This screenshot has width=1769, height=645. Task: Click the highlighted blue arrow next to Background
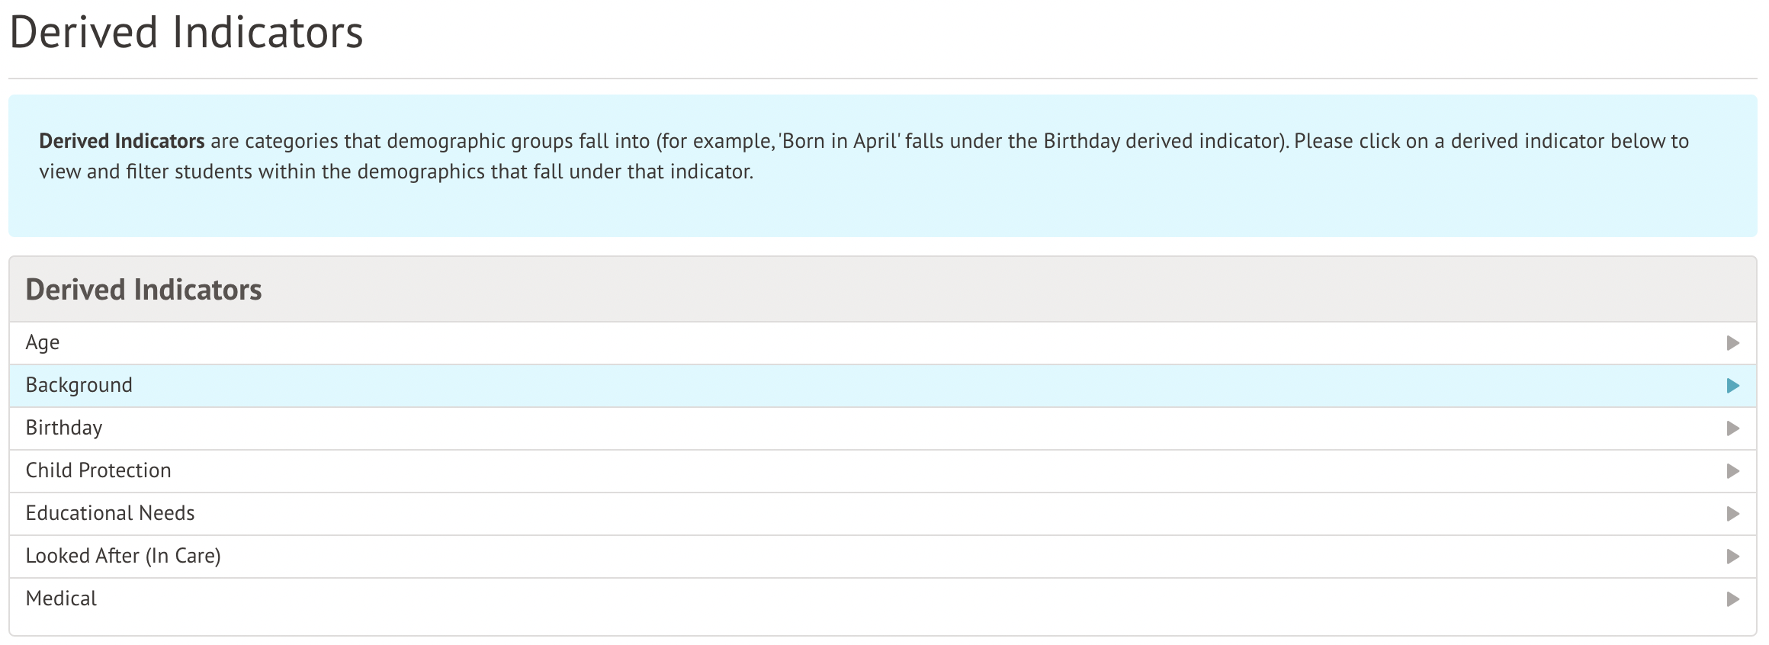1732,386
